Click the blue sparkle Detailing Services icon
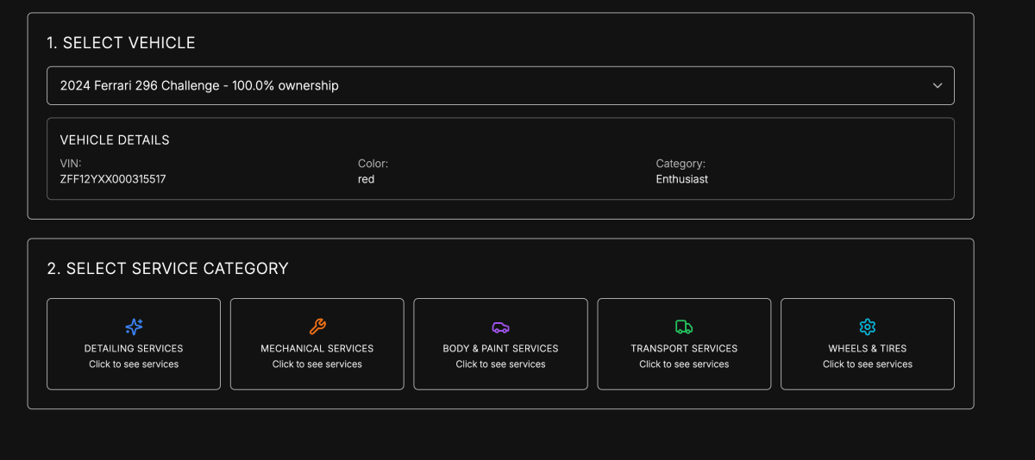1035x460 pixels. [134, 326]
